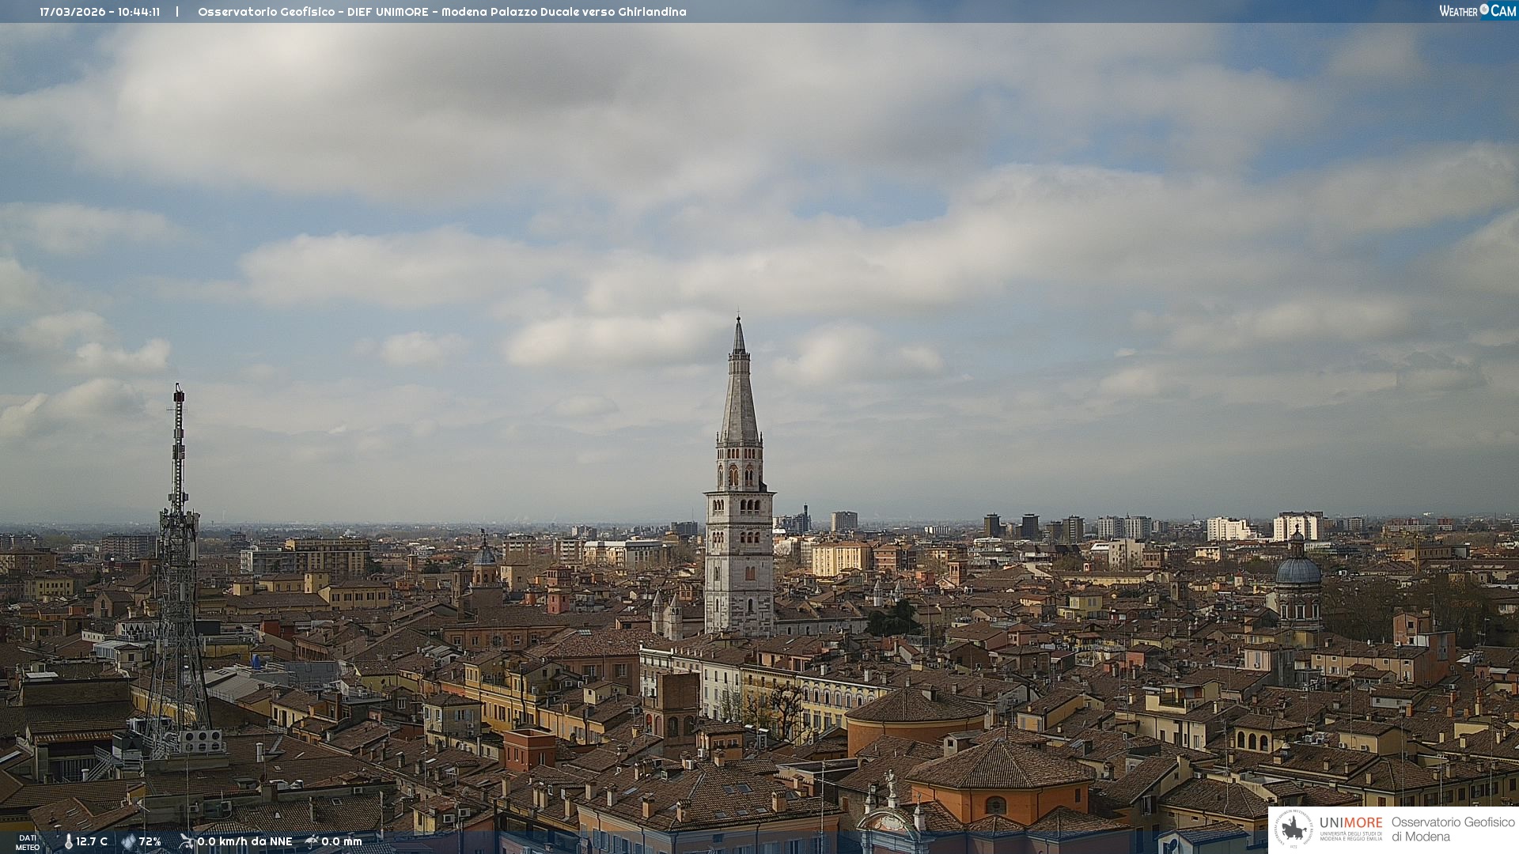
Task: Click the WeatherCAM logo
Action: (x=1477, y=11)
